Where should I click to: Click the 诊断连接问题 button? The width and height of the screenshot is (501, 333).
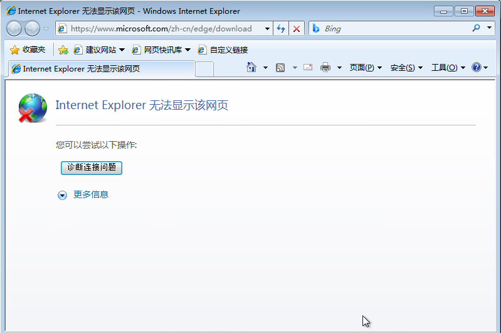coord(92,167)
